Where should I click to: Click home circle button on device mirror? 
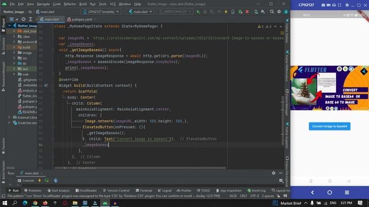[x=330, y=193]
